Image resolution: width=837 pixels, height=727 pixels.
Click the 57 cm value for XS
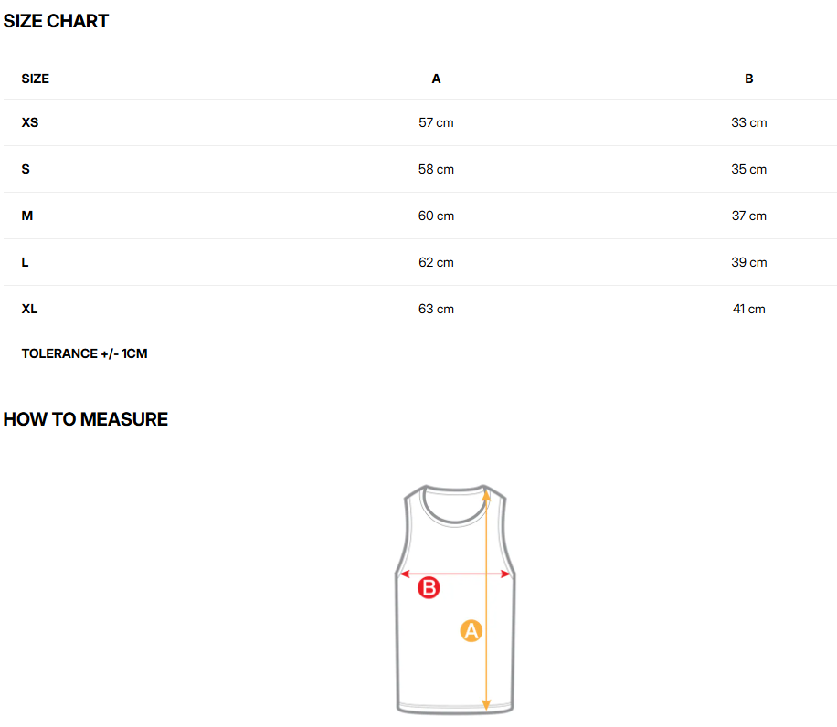[x=436, y=122]
